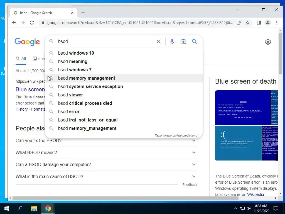Click Report inappropriate predictions

(176, 136)
